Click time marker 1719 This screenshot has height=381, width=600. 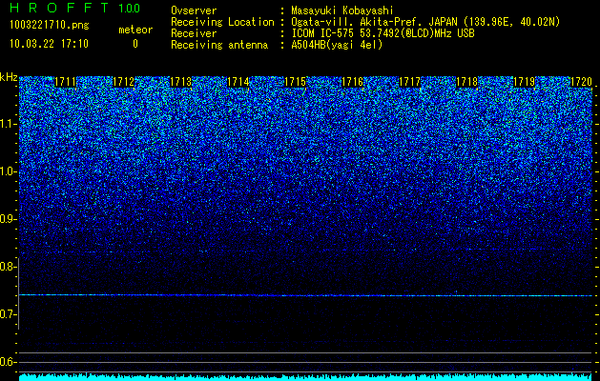(524, 82)
